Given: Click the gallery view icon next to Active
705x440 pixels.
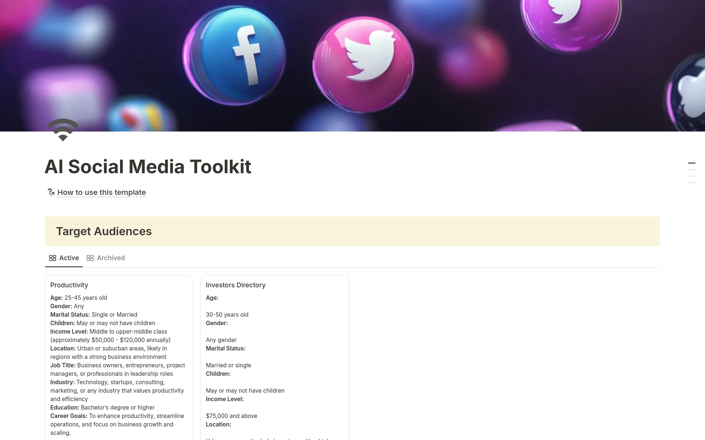Looking at the screenshot, I should (53, 258).
